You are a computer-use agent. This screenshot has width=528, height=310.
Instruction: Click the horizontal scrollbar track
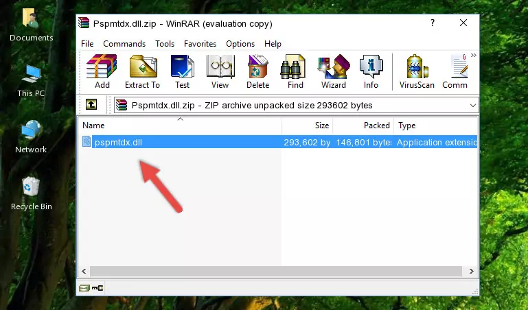pyautogui.click(x=276, y=271)
